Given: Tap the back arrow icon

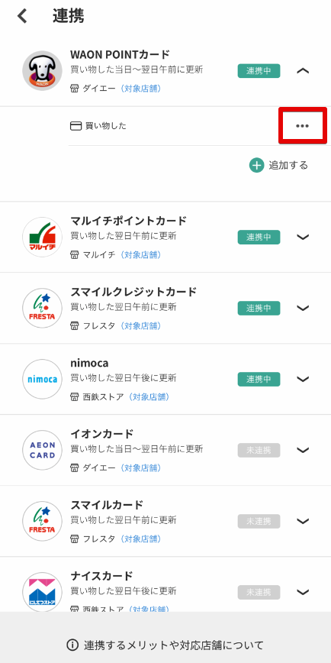Looking at the screenshot, I should [x=22, y=16].
